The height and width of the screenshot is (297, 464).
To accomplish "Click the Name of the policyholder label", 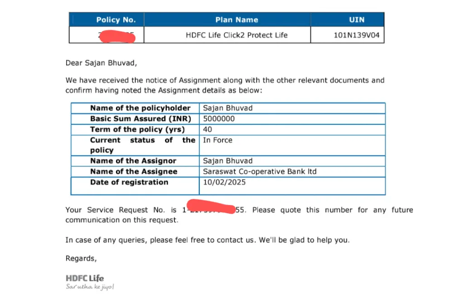I will (140, 108).
